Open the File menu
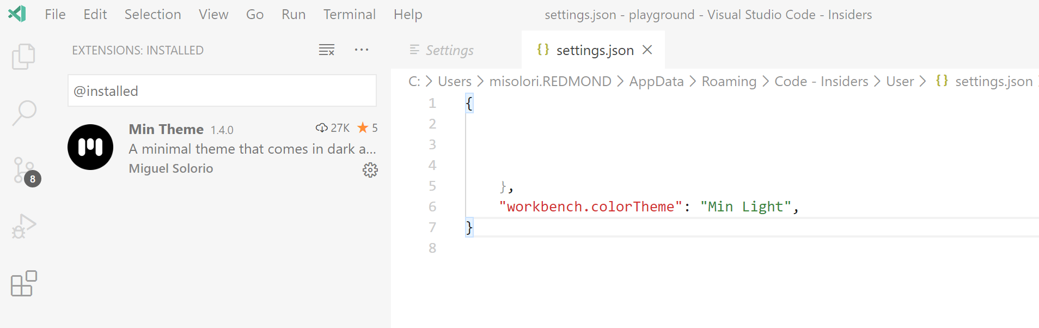Viewport: 1039px width, 328px height. click(x=55, y=14)
